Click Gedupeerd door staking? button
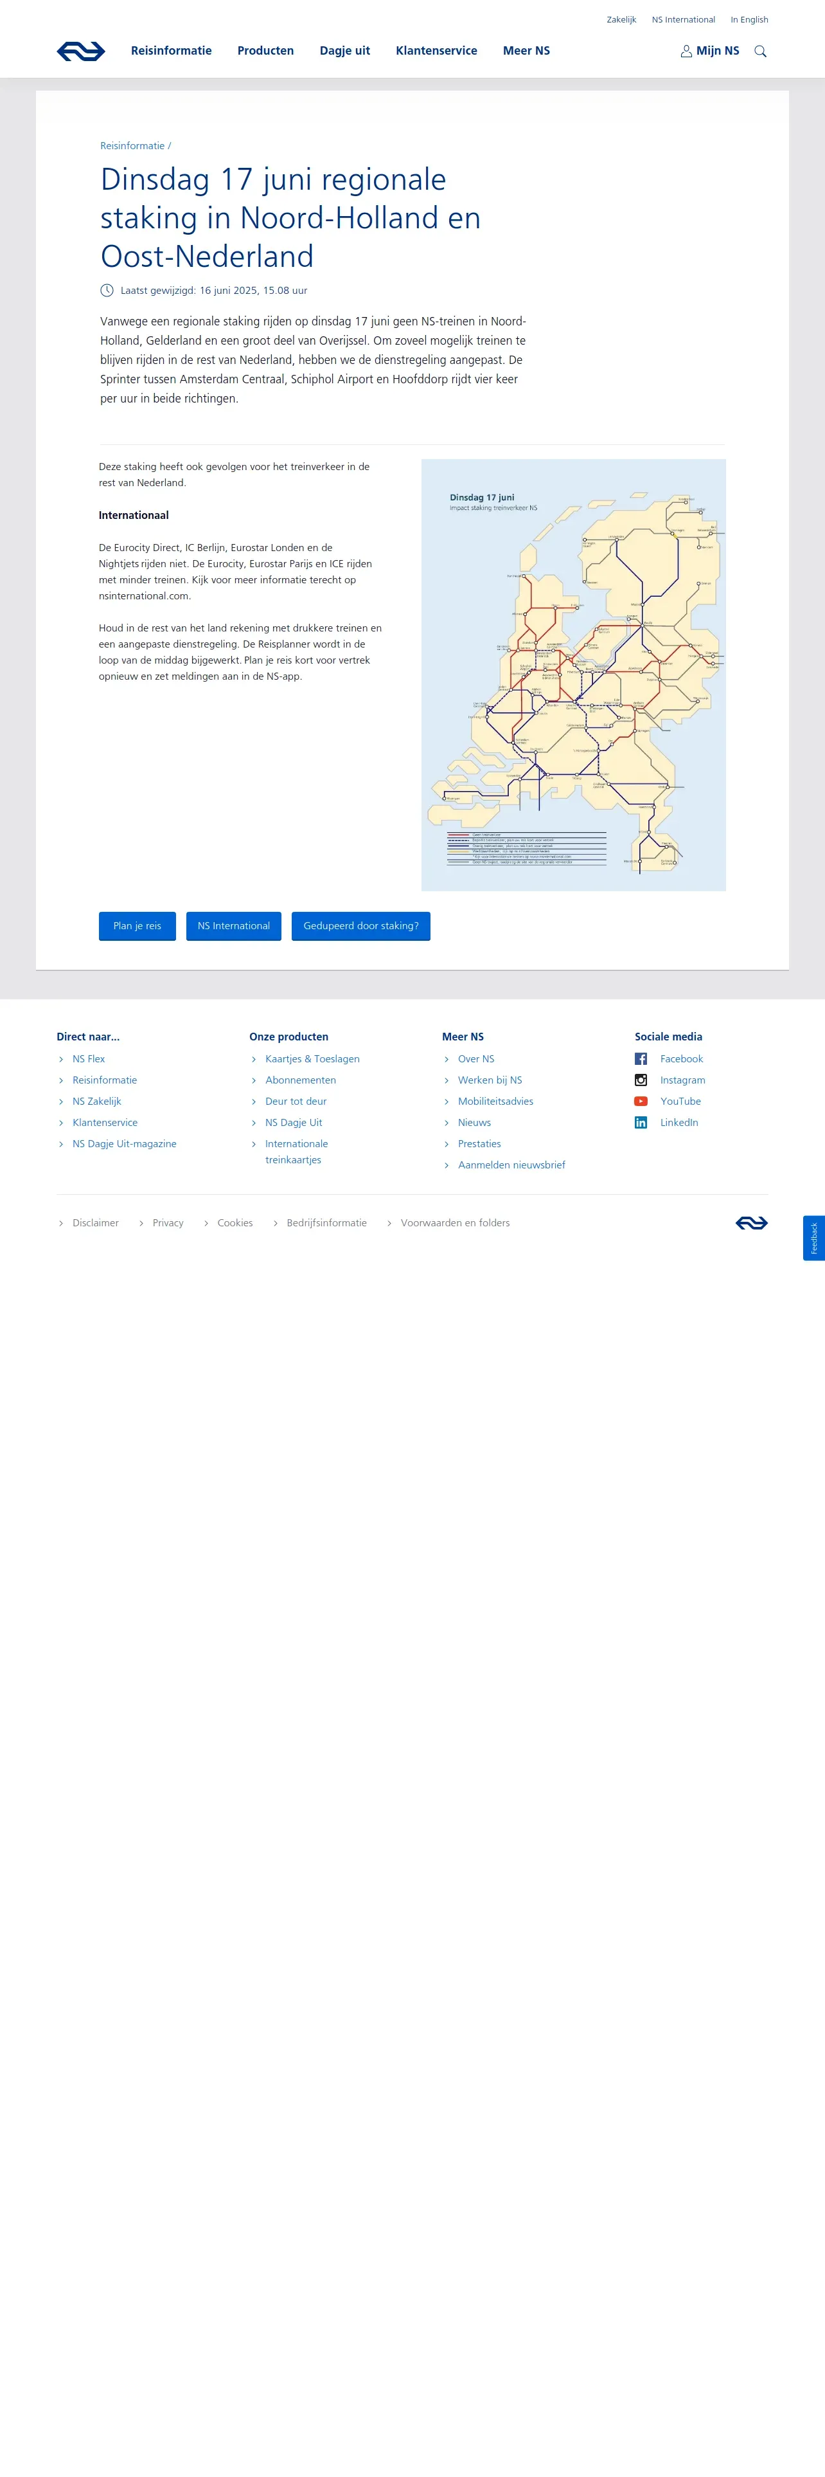 click(x=361, y=926)
